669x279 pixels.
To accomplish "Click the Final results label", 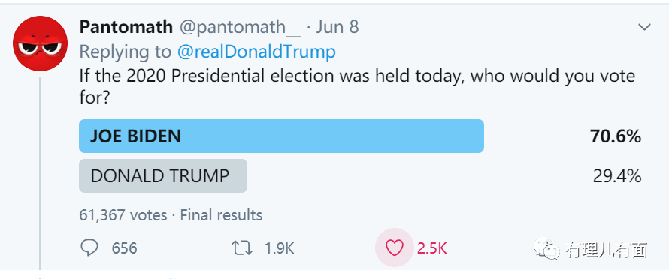I will [x=221, y=215].
